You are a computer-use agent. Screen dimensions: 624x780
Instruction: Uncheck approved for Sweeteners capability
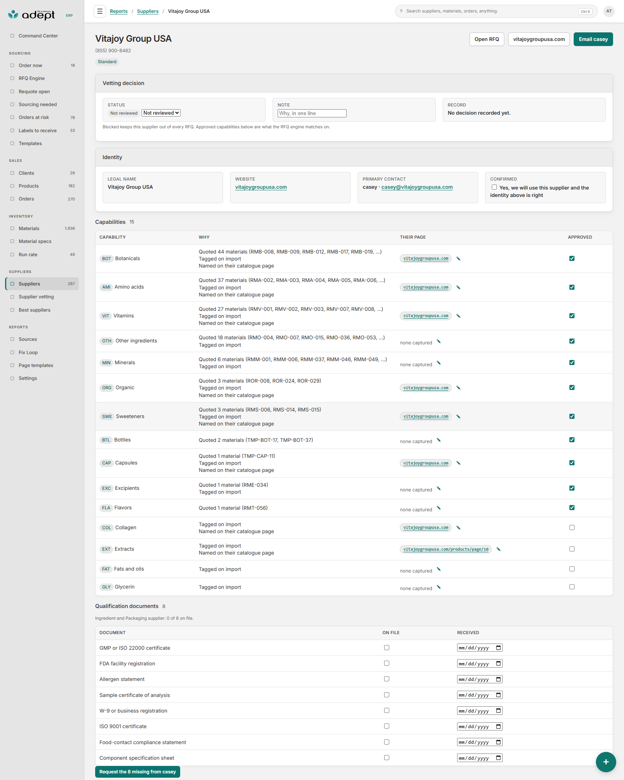pos(572,416)
